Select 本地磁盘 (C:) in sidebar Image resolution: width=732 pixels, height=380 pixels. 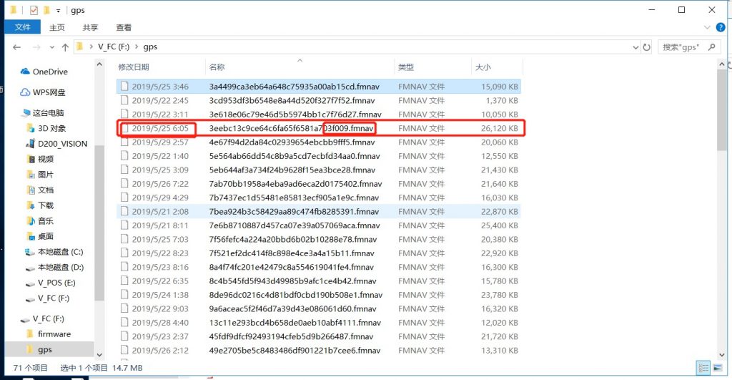tap(54, 251)
